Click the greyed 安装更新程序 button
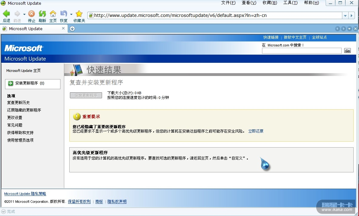This screenshot has height=216, width=359. (x=86, y=95)
